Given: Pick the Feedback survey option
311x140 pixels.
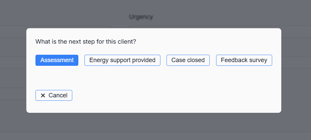Looking at the screenshot, I should coord(244,60).
